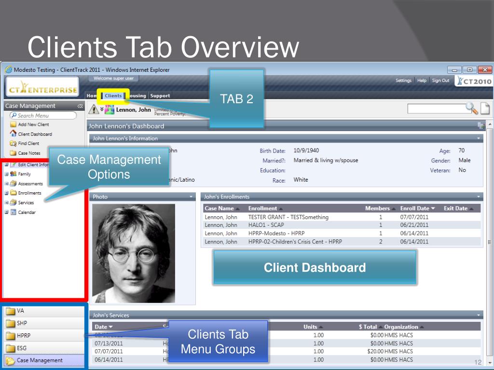This screenshot has width=494, height=370.
Task: Expand the Family tree node
Action: pos(6,174)
